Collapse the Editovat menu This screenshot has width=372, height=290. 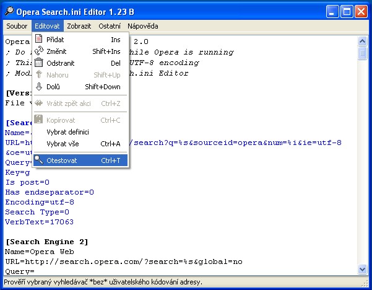tap(48, 26)
